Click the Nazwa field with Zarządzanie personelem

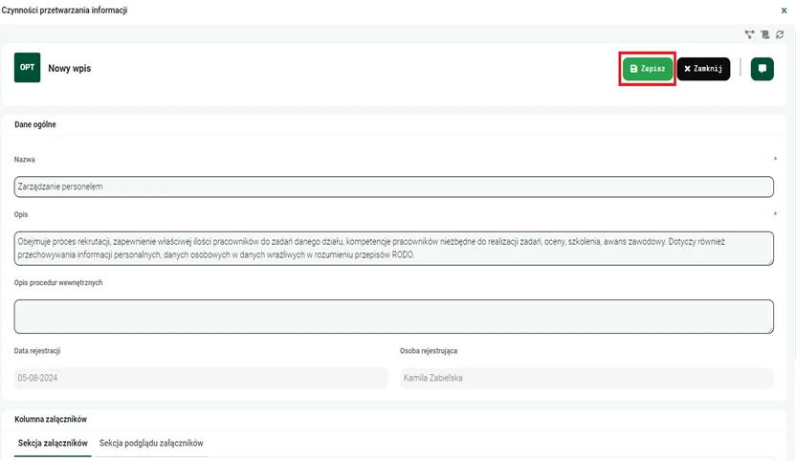click(x=393, y=187)
